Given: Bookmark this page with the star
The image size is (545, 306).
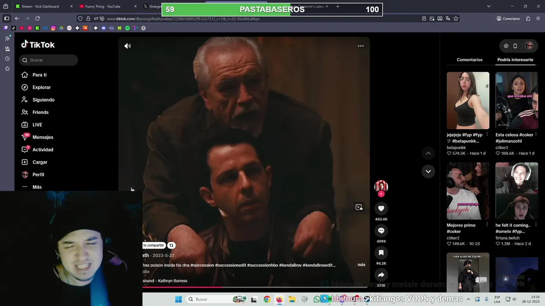Looking at the screenshot, I should 456,19.
